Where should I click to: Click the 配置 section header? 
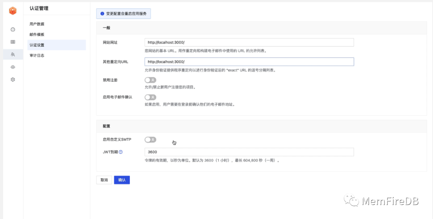[x=107, y=126]
